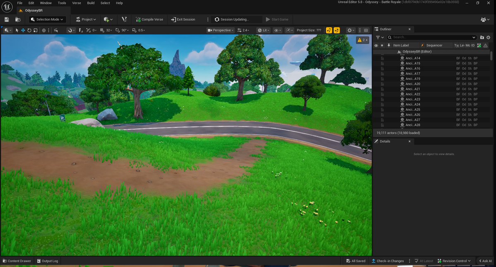Click Compile Verse button
The height and width of the screenshot is (267, 496).
point(150,19)
